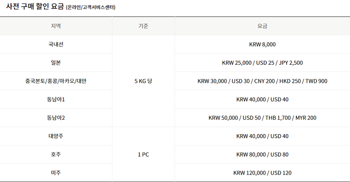Screen dimensions: 350x182
Task: Click the basis cell '1 PC'
Action: (x=143, y=155)
